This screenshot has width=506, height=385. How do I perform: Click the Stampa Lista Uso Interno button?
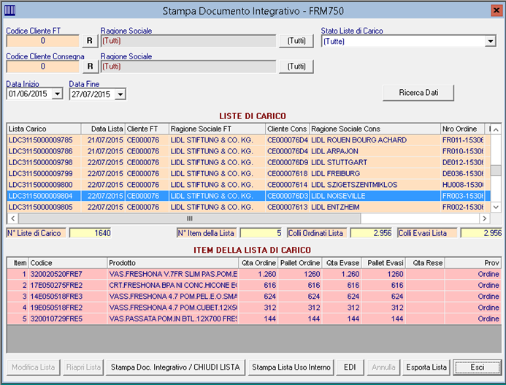291,367
